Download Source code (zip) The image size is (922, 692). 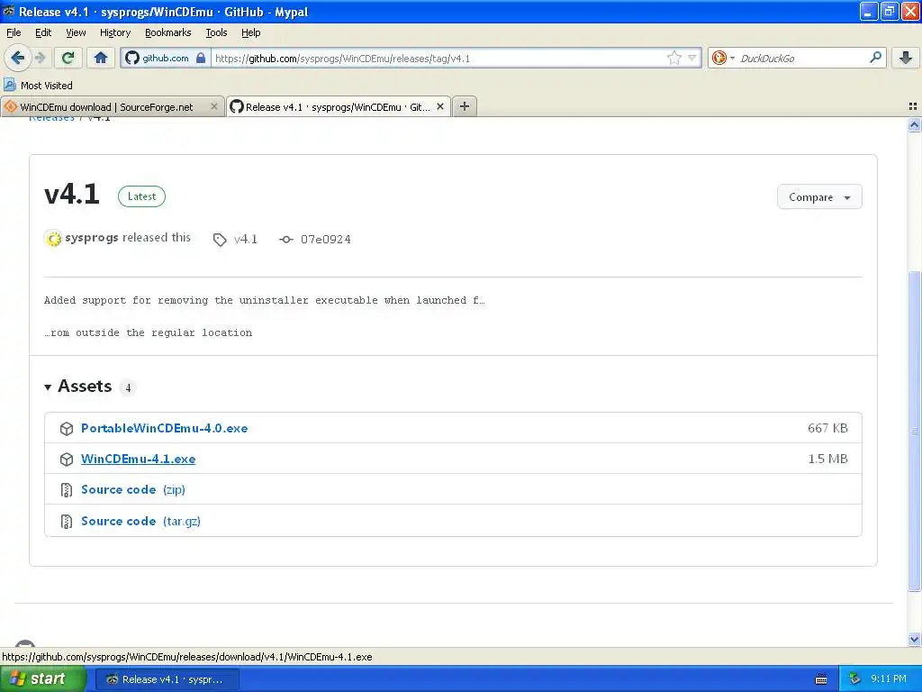133,489
